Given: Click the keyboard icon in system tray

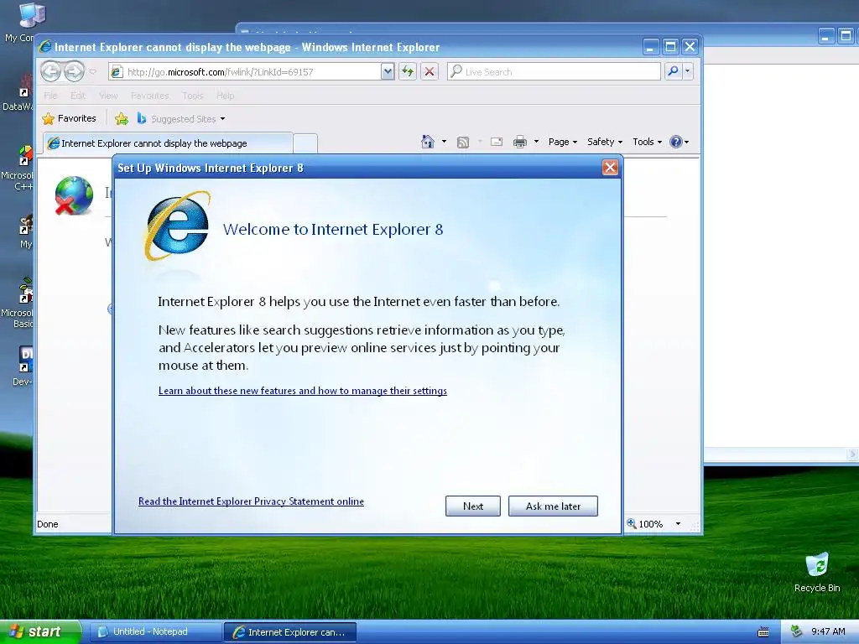Looking at the screenshot, I should pos(763,632).
